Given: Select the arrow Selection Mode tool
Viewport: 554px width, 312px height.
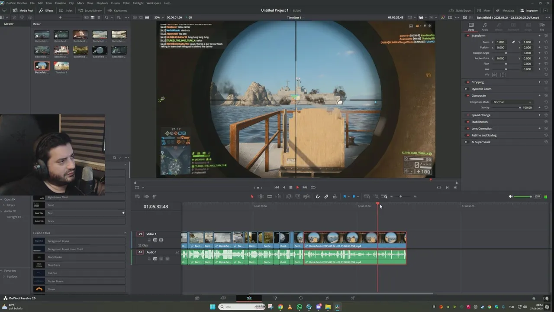Looking at the screenshot, I should coord(252,196).
